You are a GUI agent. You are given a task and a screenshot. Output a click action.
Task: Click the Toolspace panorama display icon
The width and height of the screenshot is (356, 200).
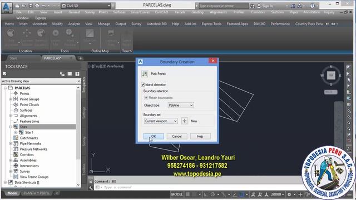(70, 74)
